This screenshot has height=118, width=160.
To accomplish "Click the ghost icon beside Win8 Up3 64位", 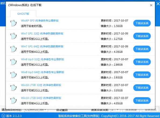I will tap(13, 75).
